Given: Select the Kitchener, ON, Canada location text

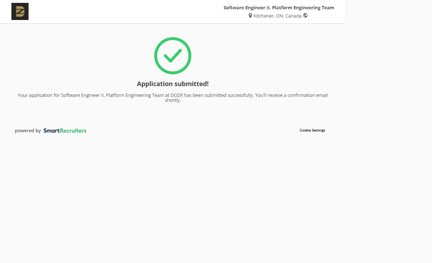Looking at the screenshot, I should pyautogui.click(x=277, y=16).
